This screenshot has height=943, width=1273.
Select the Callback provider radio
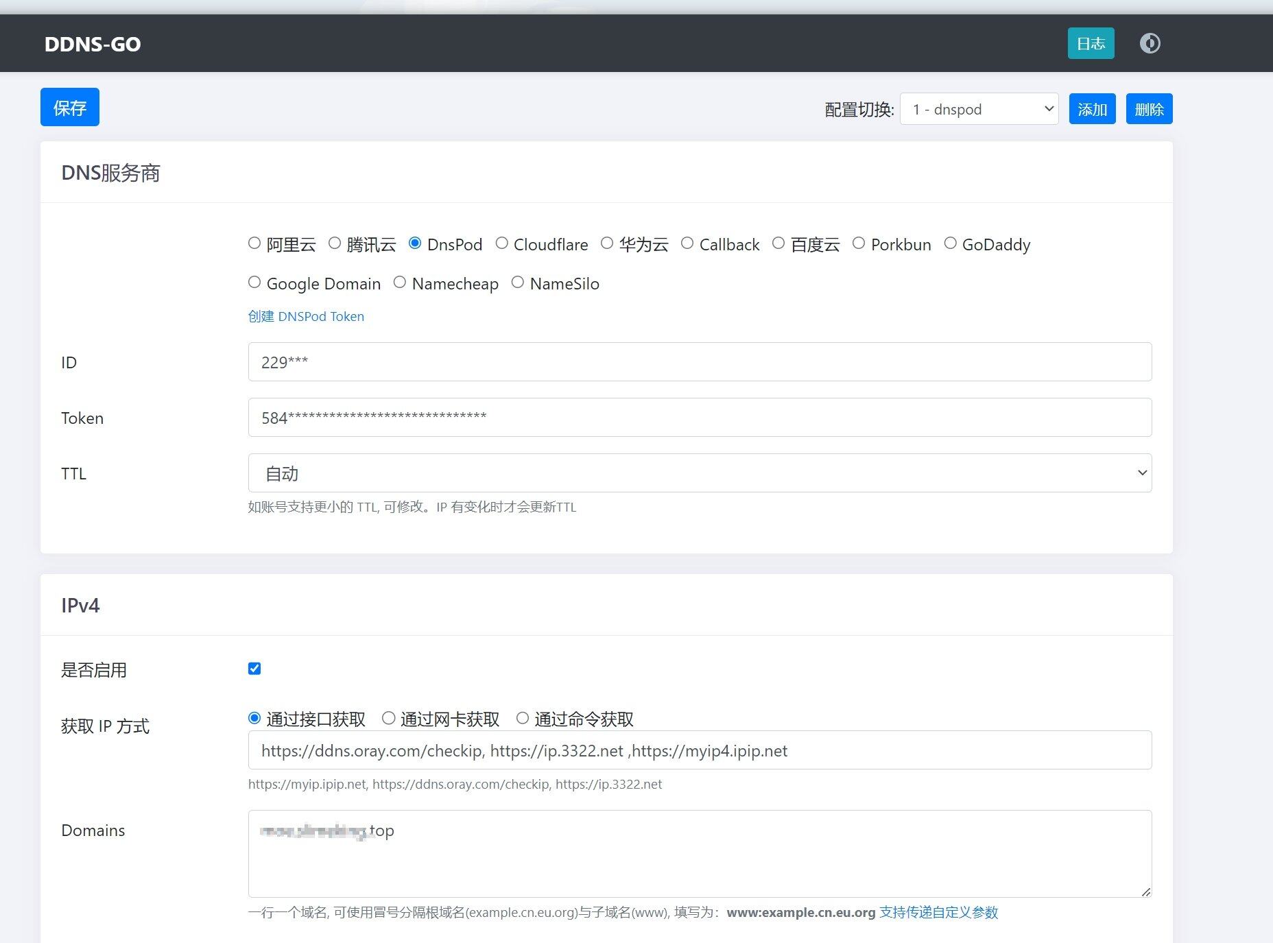click(687, 243)
